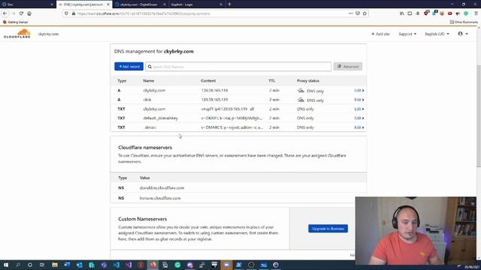Open the Other Bookmarks folder
This screenshot has width=481, height=270.
click(464, 22)
